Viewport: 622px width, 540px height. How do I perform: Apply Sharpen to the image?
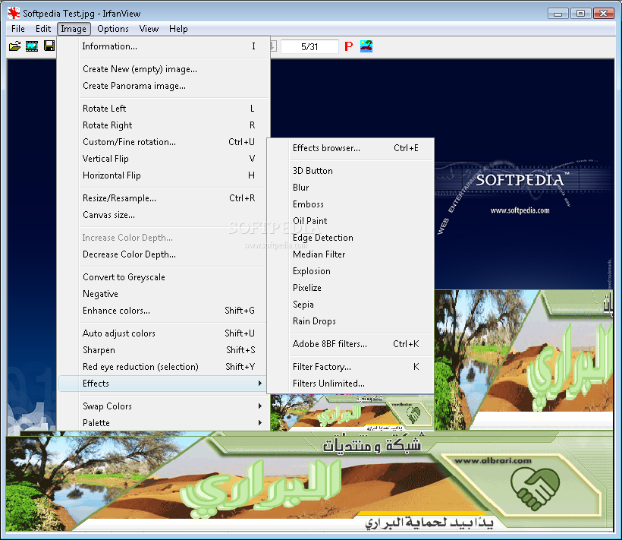(164, 350)
